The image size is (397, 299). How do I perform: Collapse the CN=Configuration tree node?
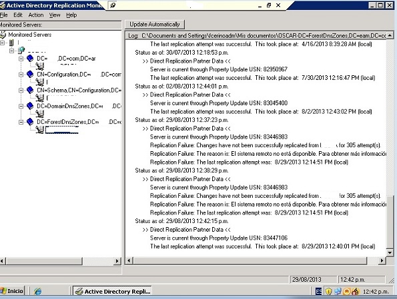[21, 75]
